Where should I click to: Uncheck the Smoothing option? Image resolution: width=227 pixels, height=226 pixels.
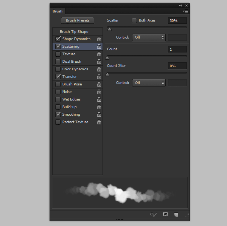(58, 115)
